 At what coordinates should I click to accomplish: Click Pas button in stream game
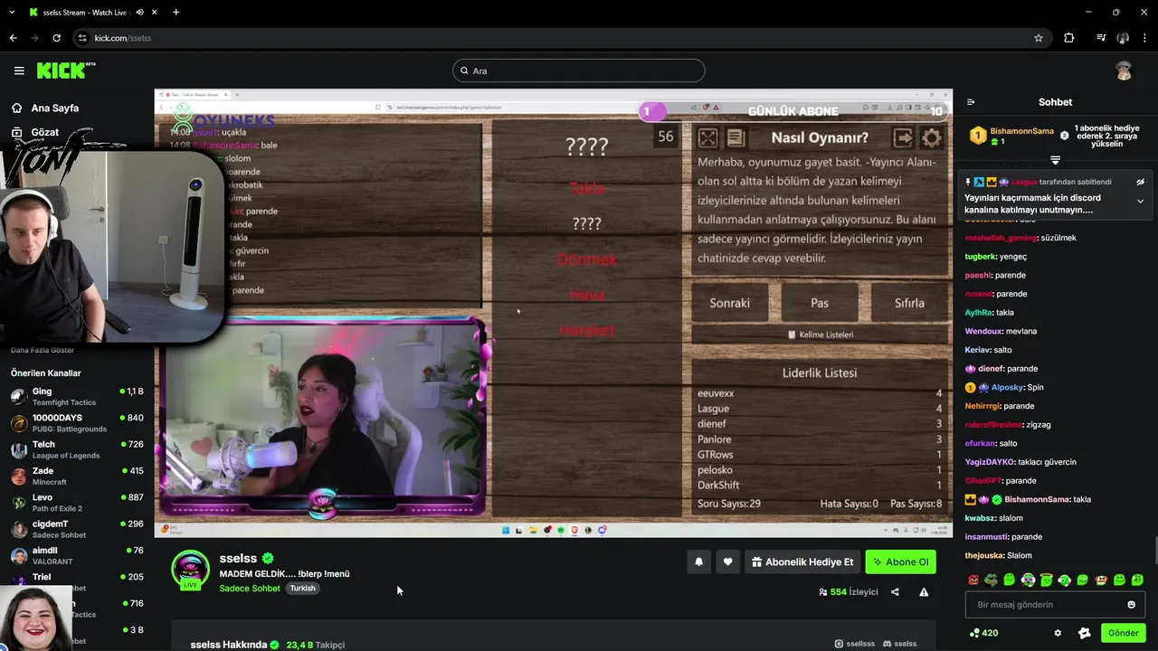[x=820, y=303]
